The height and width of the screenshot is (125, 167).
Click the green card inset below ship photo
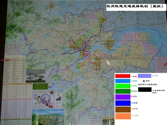click(x=40, y=87)
